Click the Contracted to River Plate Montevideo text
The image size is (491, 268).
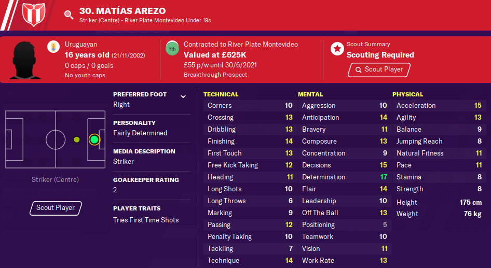coord(240,45)
